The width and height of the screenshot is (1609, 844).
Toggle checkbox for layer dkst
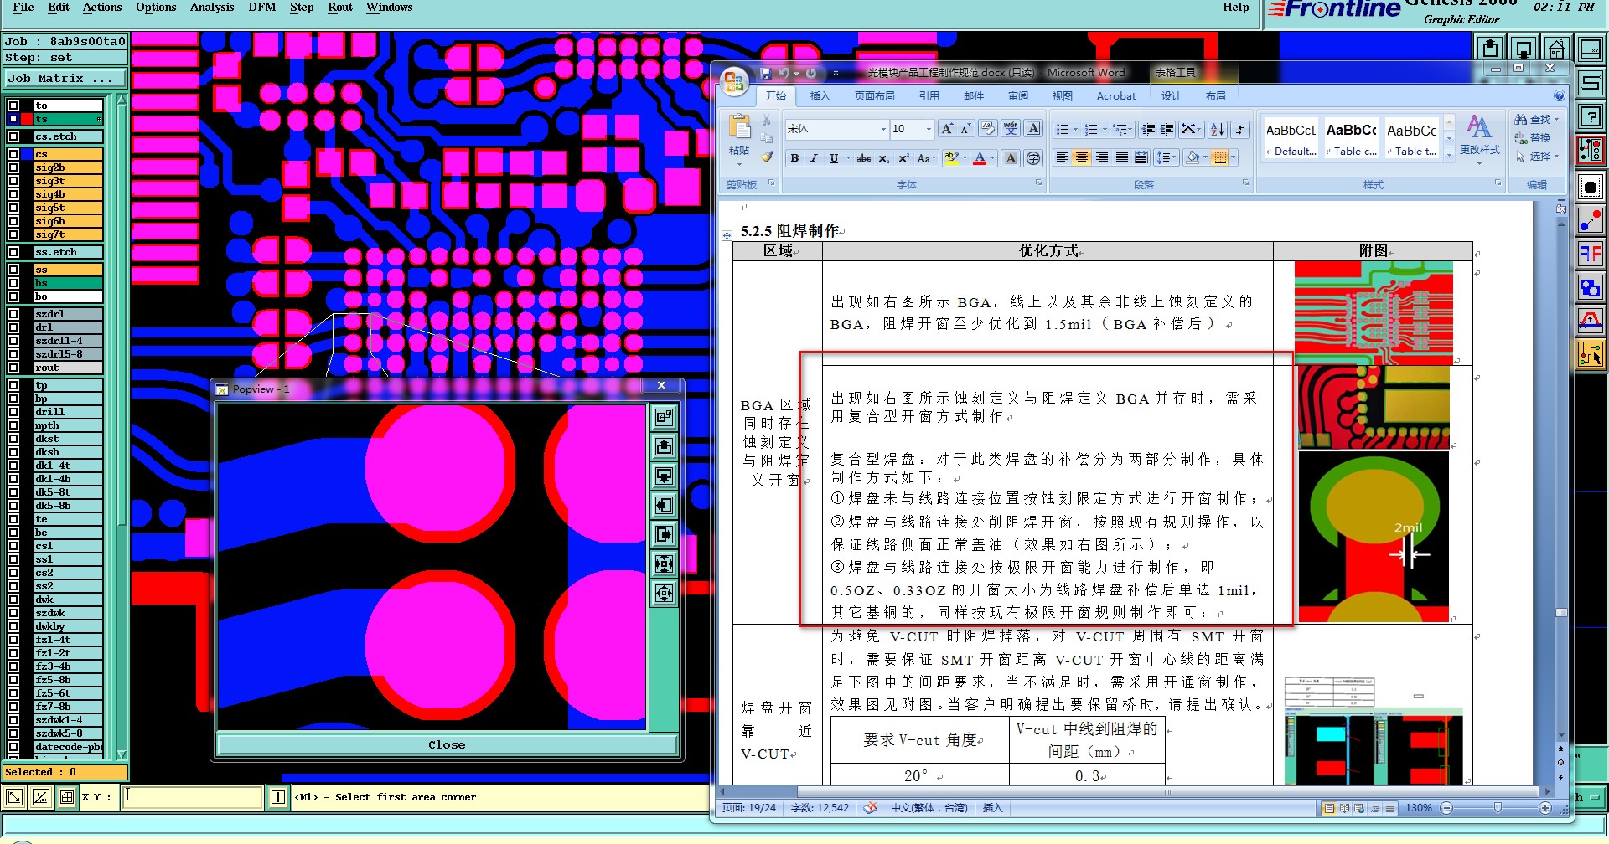13,439
